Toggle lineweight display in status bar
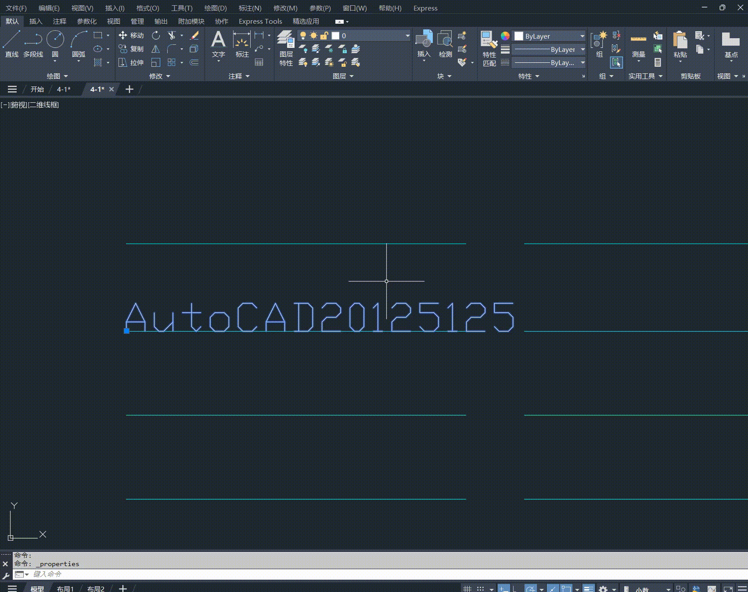Screen dimensions: 748x592 [x=589, y=589]
